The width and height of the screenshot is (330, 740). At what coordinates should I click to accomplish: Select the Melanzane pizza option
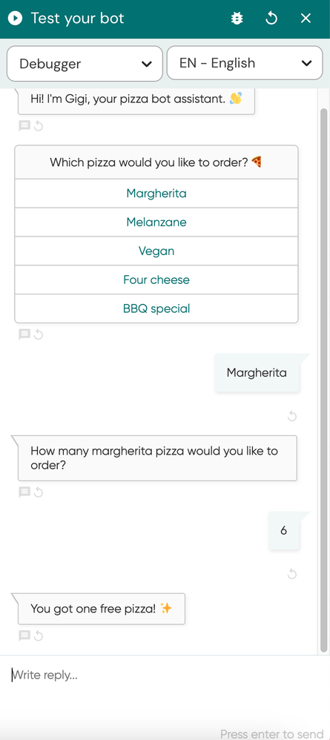click(x=156, y=222)
